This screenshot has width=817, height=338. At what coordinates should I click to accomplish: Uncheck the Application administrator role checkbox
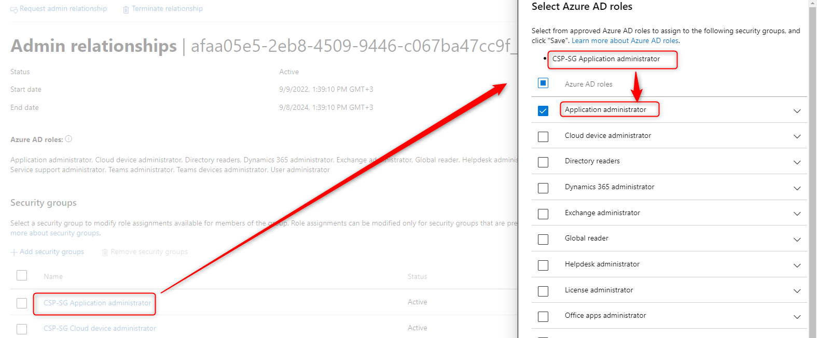(x=543, y=111)
